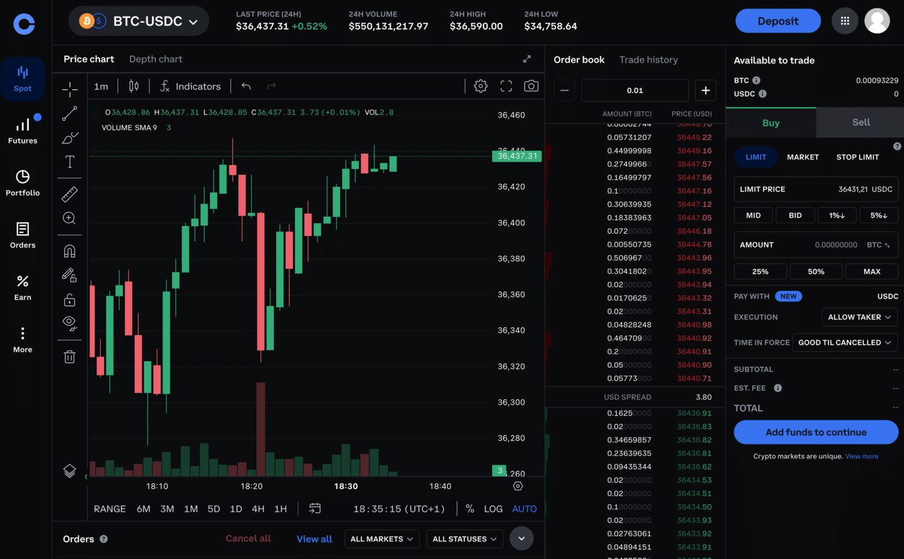Switch to the Sell tab

(x=860, y=122)
